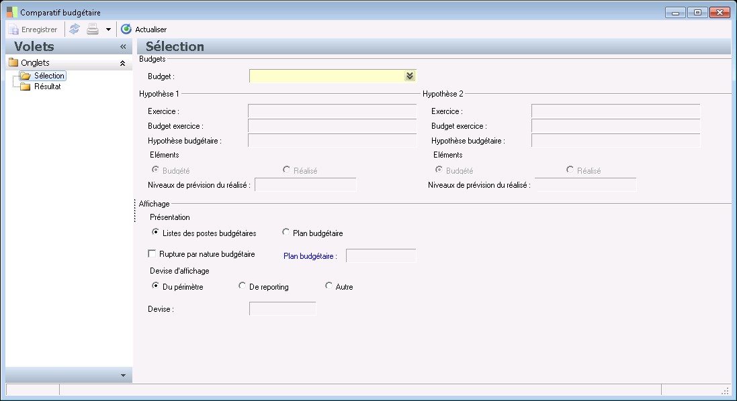Click Hypothèse 2 Niveaux de prévision field

pyautogui.click(x=586, y=185)
